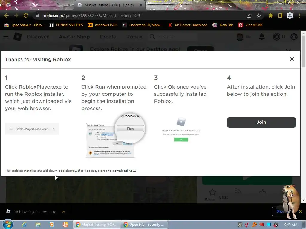Screen dimensions: 306x229
Task: Open the New Tab bookmark
Action: [x=223, y=25]
